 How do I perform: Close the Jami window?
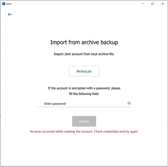(163, 4)
